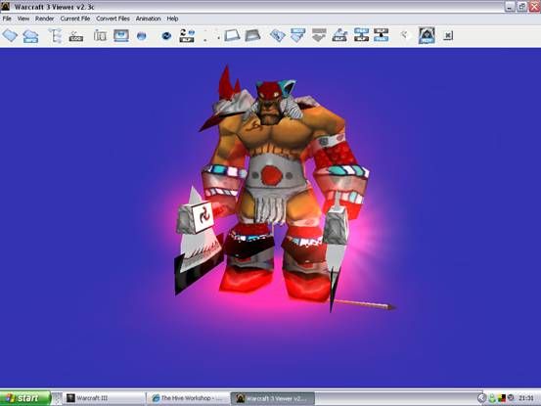Screen dimensions: 541x406
Task: Click the books library toolbar icon
Action: tap(100, 35)
